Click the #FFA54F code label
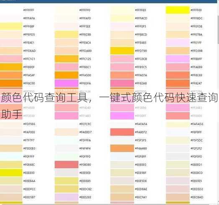 (29, 75)
